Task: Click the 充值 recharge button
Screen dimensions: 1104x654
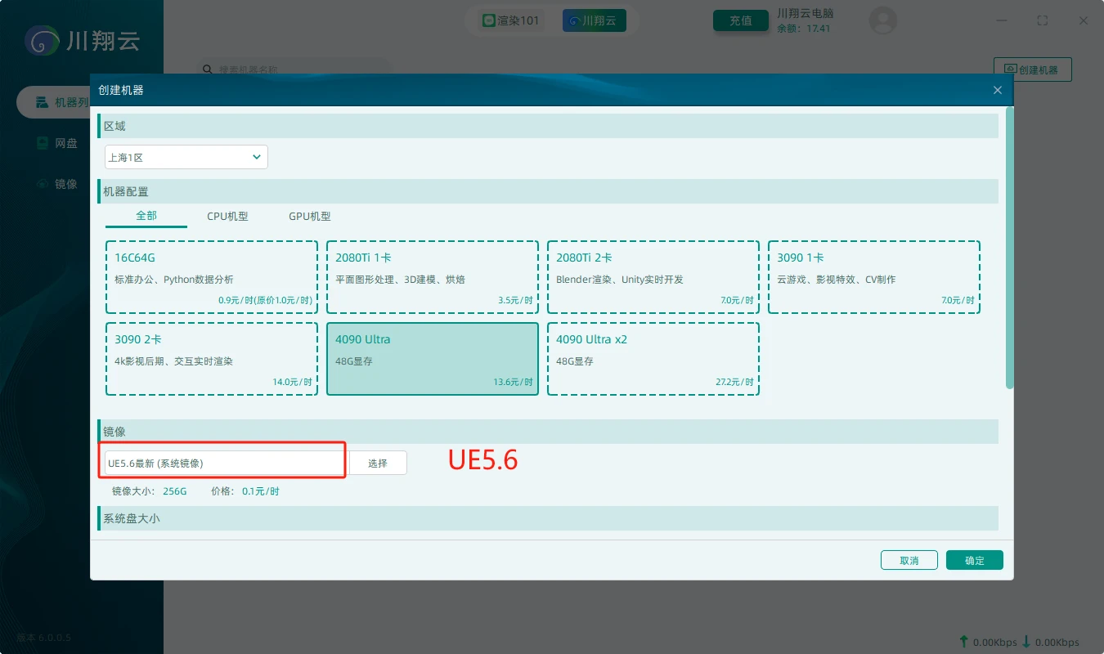Action: pyautogui.click(x=741, y=20)
